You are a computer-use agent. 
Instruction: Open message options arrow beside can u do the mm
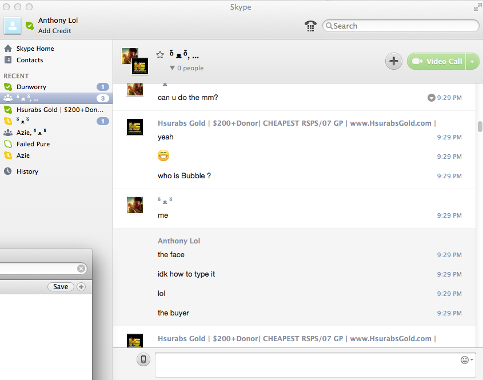[431, 98]
